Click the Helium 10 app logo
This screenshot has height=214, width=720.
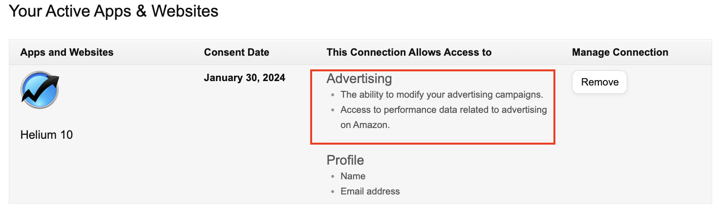[40, 90]
